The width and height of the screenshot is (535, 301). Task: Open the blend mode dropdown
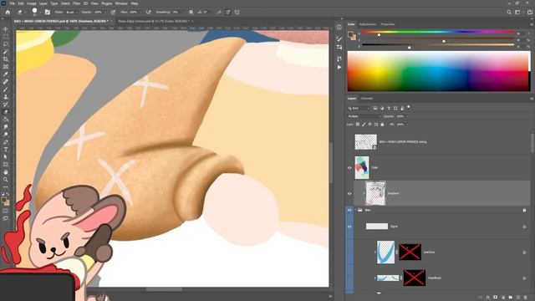click(x=364, y=116)
